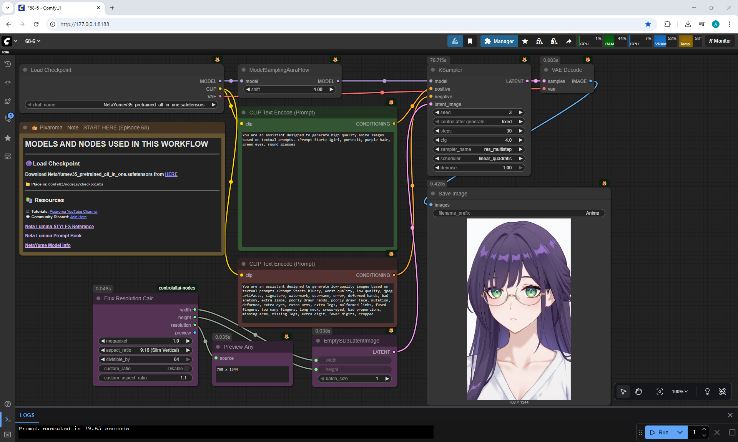The height and width of the screenshot is (442, 738).
Task: Open the 68-6 workflow name dropdown
Action: click(33, 41)
